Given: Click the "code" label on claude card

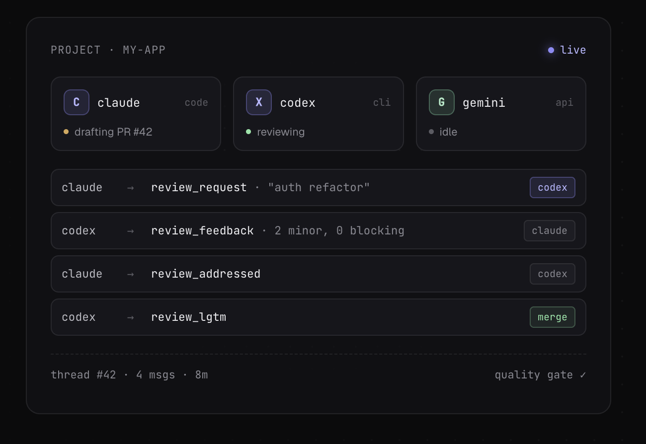Looking at the screenshot, I should [196, 103].
